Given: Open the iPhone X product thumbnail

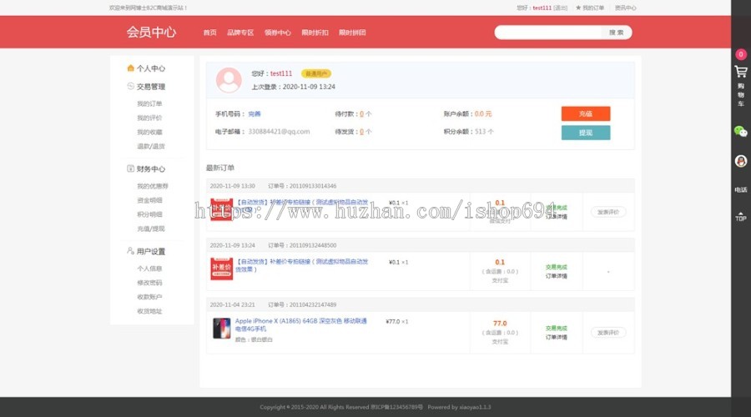Looking at the screenshot, I should [222, 329].
